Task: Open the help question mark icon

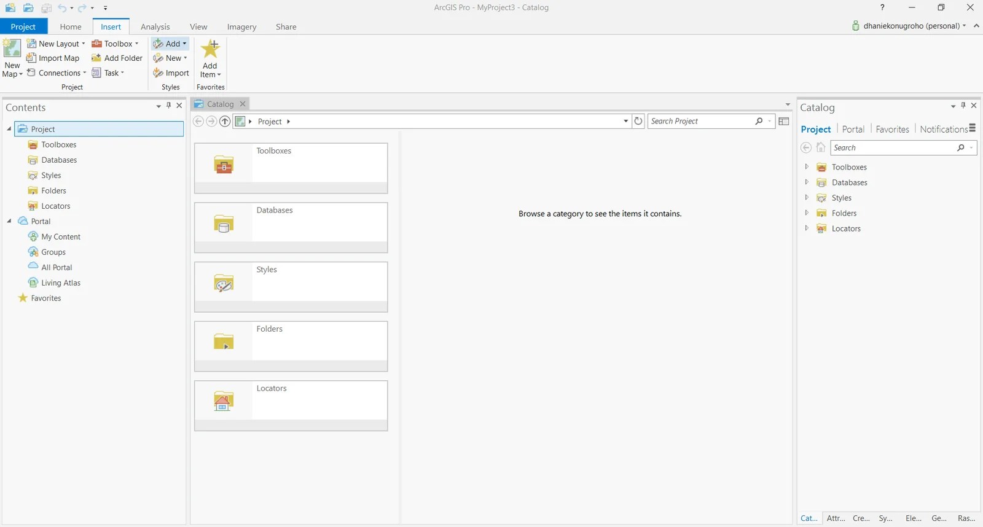Action: point(882,7)
